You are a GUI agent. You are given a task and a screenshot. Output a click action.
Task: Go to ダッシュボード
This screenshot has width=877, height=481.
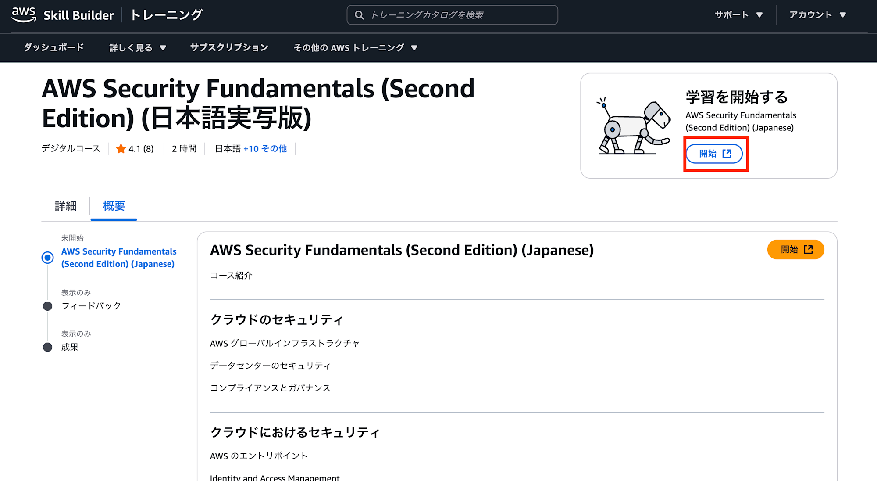53,47
